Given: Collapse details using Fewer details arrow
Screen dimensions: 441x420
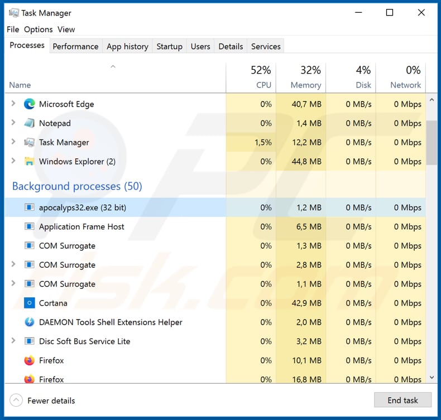Looking at the screenshot, I should [16, 400].
